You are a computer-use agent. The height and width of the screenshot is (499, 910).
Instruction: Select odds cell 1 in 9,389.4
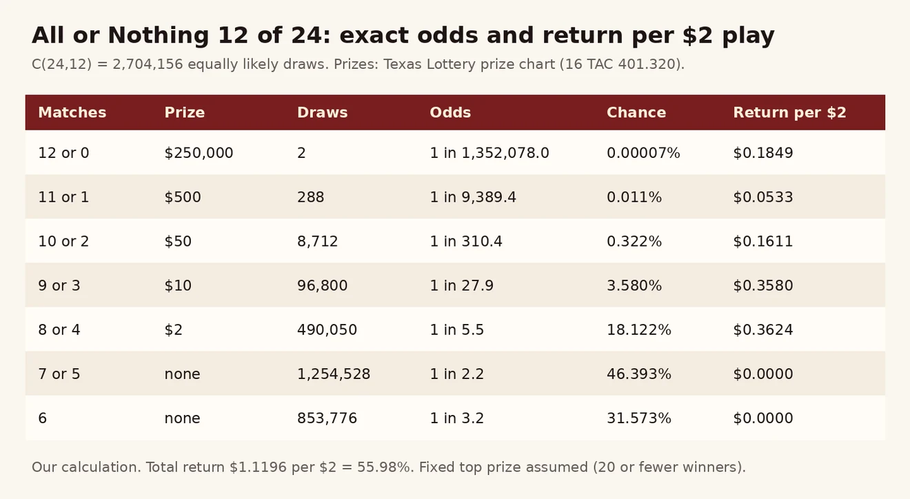point(473,197)
